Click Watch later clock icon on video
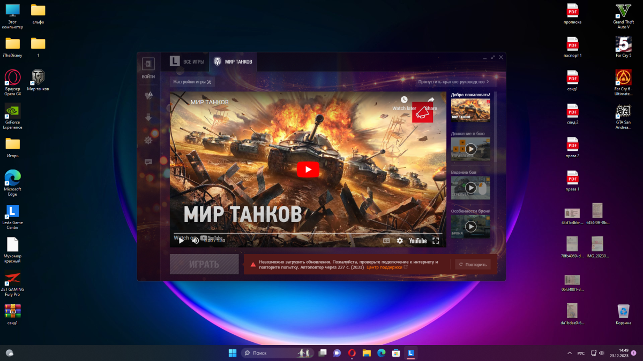This screenshot has height=361, width=643. [404, 100]
